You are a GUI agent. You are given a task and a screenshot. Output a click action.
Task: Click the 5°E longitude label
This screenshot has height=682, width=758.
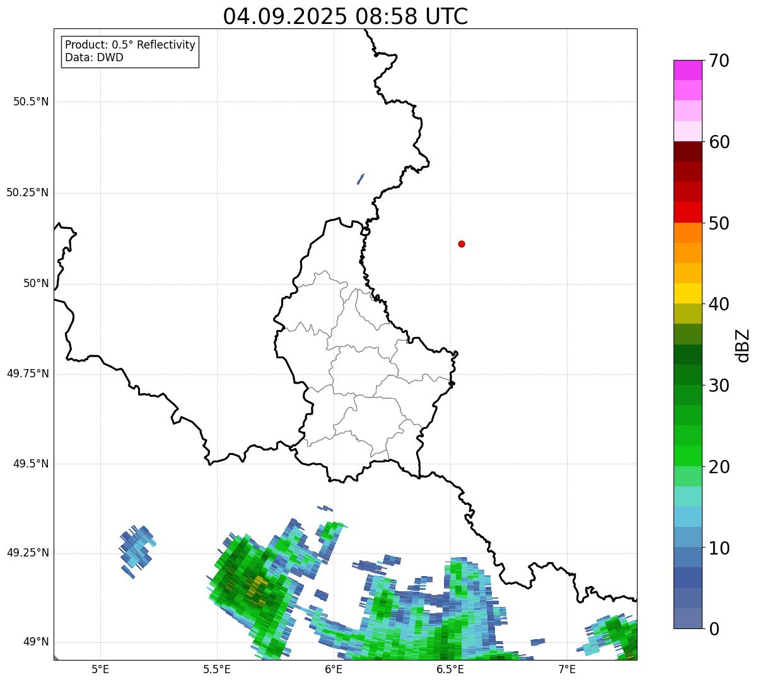tap(101, 669)
